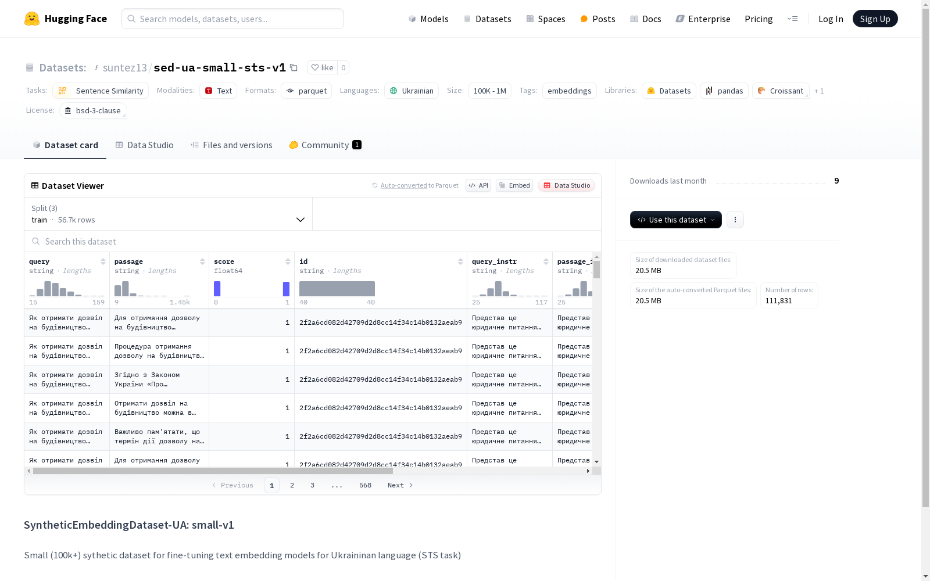Click the Embed button
930x581 pixels.
point(514,185)
